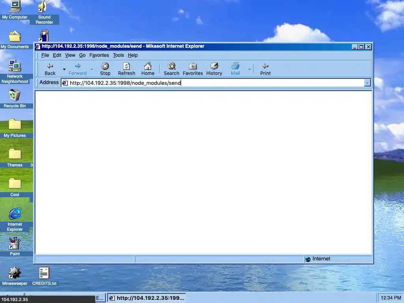404x303 pixels.
Task: Open the File menu
Action: pyautogui.click(x=45, y=55)
